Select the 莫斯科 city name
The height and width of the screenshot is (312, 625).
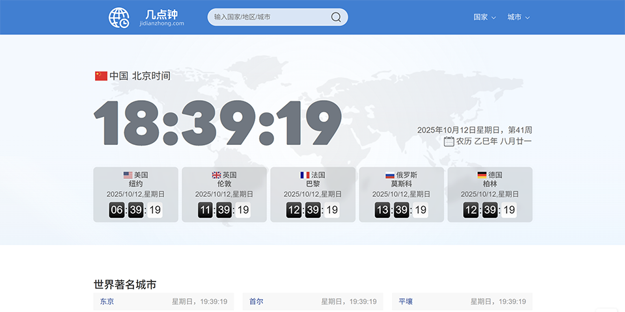tap(401, 184)
